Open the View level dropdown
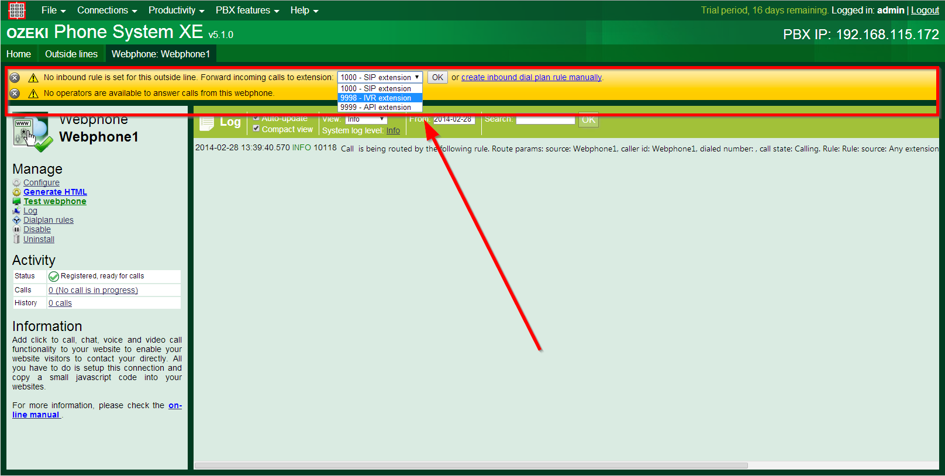This screenshot has width=945, height=476. tap(366, 119)
